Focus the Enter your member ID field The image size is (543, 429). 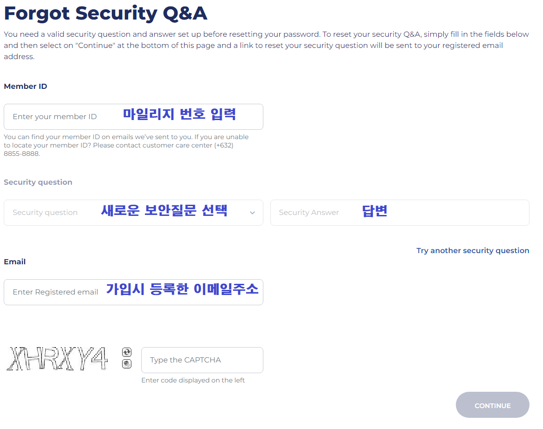133,117
